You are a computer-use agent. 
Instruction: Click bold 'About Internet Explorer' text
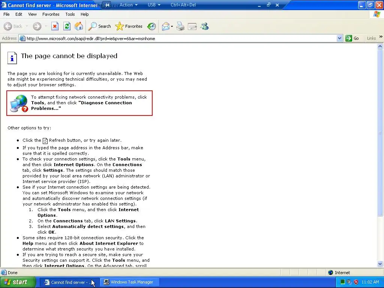click(x=109, y=243)
